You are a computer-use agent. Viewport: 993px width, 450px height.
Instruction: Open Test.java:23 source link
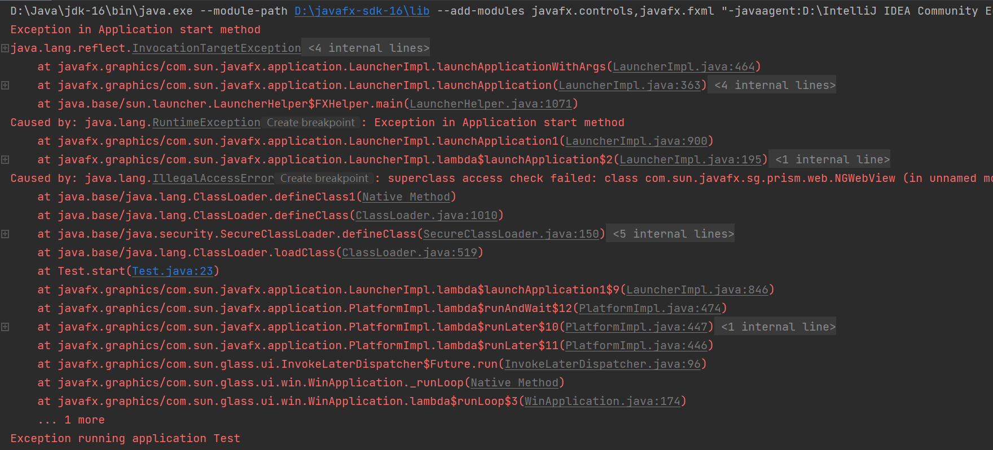173,271
